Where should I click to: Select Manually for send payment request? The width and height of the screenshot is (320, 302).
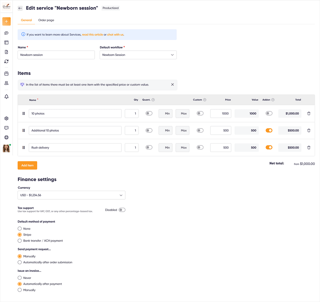(x=20, y=256)
